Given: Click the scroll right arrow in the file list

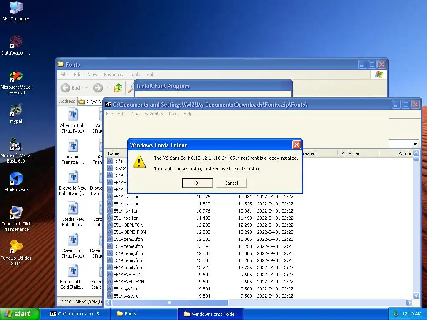Looking at the screenshot, I should (409, 302).
